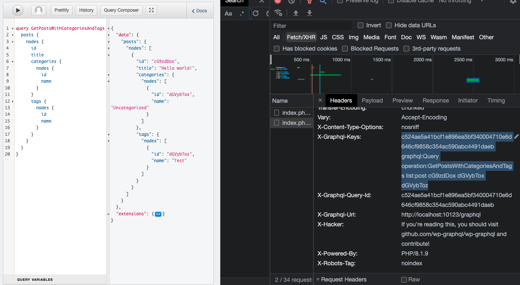This screenshot has height=285, width=520.
Task: Switch to the Payload tab
Action: coord(372,101)
